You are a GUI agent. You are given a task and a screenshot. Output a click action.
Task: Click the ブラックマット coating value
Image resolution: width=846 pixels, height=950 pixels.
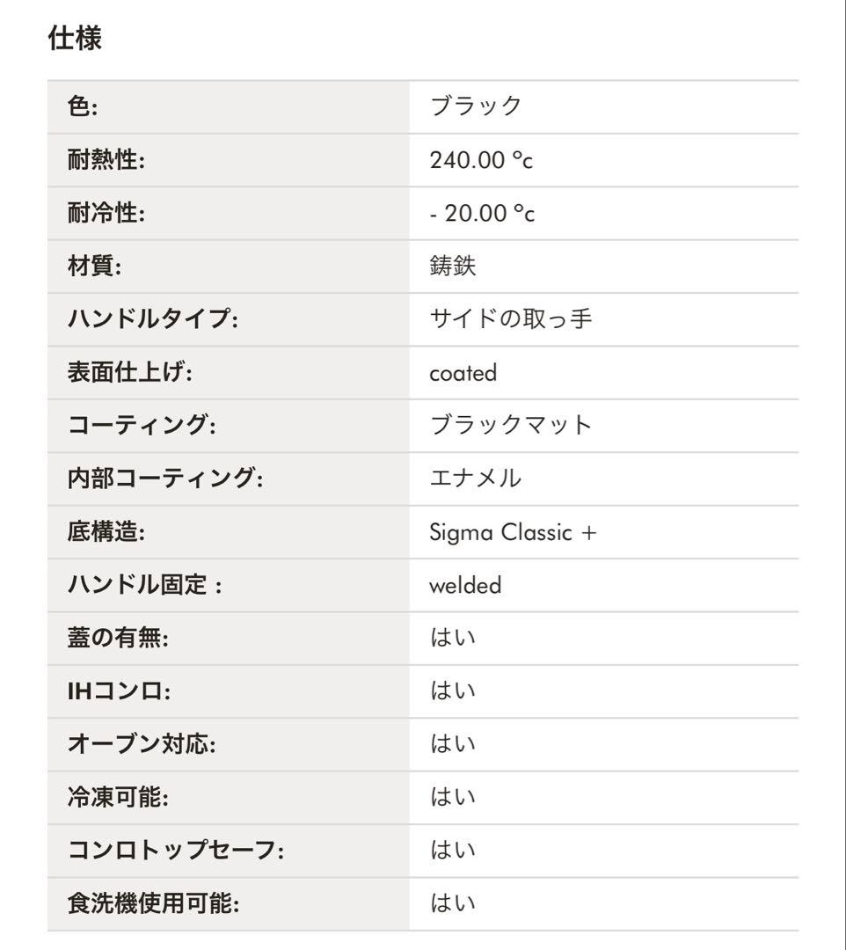(510, 426)
